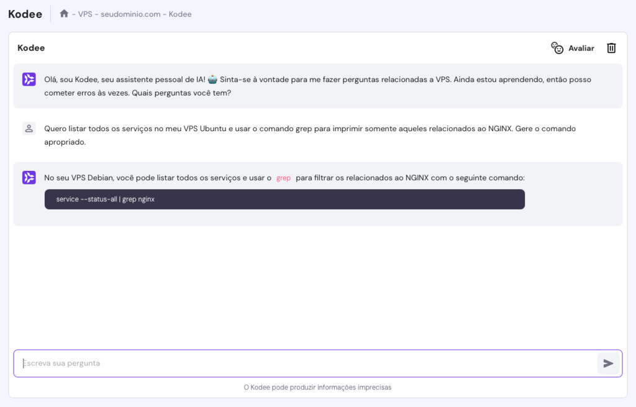The width and height of the screenshot is (636, 407).
Task: Click the imprecise information disclaimer text
Action: (x=317, y=386)
